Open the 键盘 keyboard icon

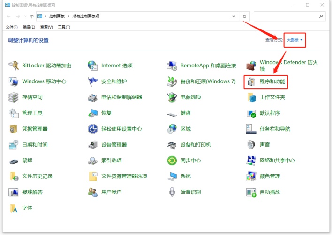tap(172, 115)
